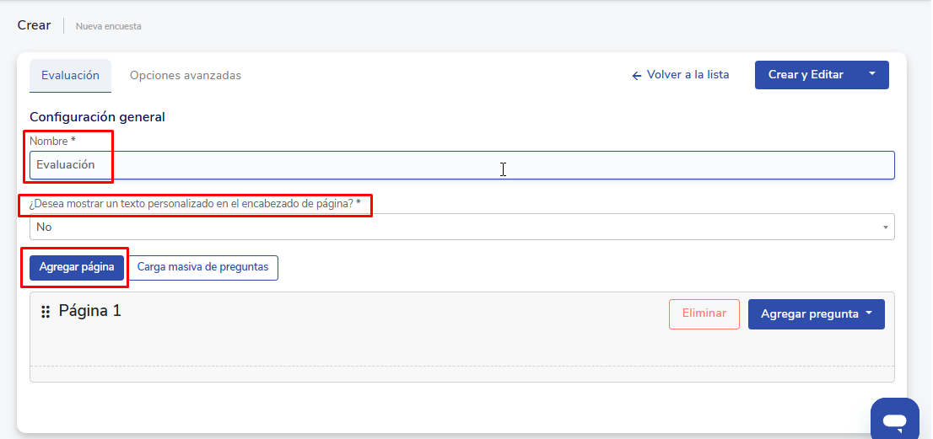Open the custom header text dropdown showing No
The image size is (933, 439).
(x=456, y=227)
